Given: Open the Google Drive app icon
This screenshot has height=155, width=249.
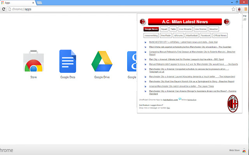Looking at the screenshot, I should 102,61.
